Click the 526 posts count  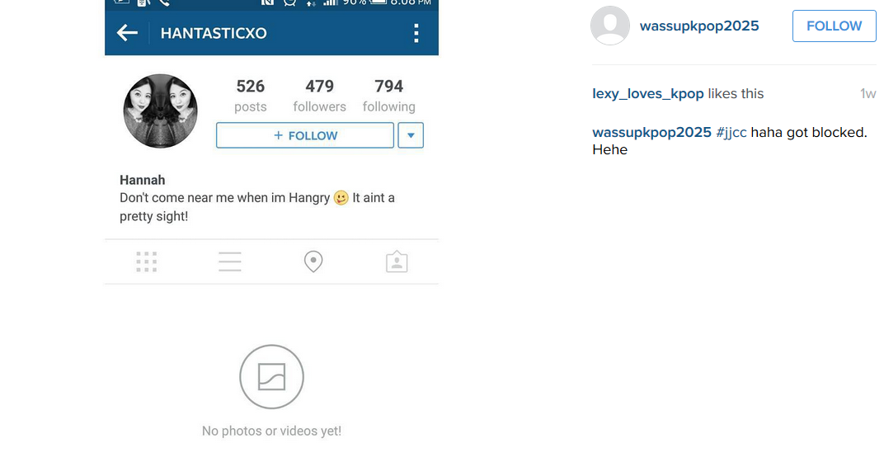pos(251,96)
